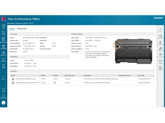Open Help from the sidebar
Screen dimensions: 165x123
[3, 90]
